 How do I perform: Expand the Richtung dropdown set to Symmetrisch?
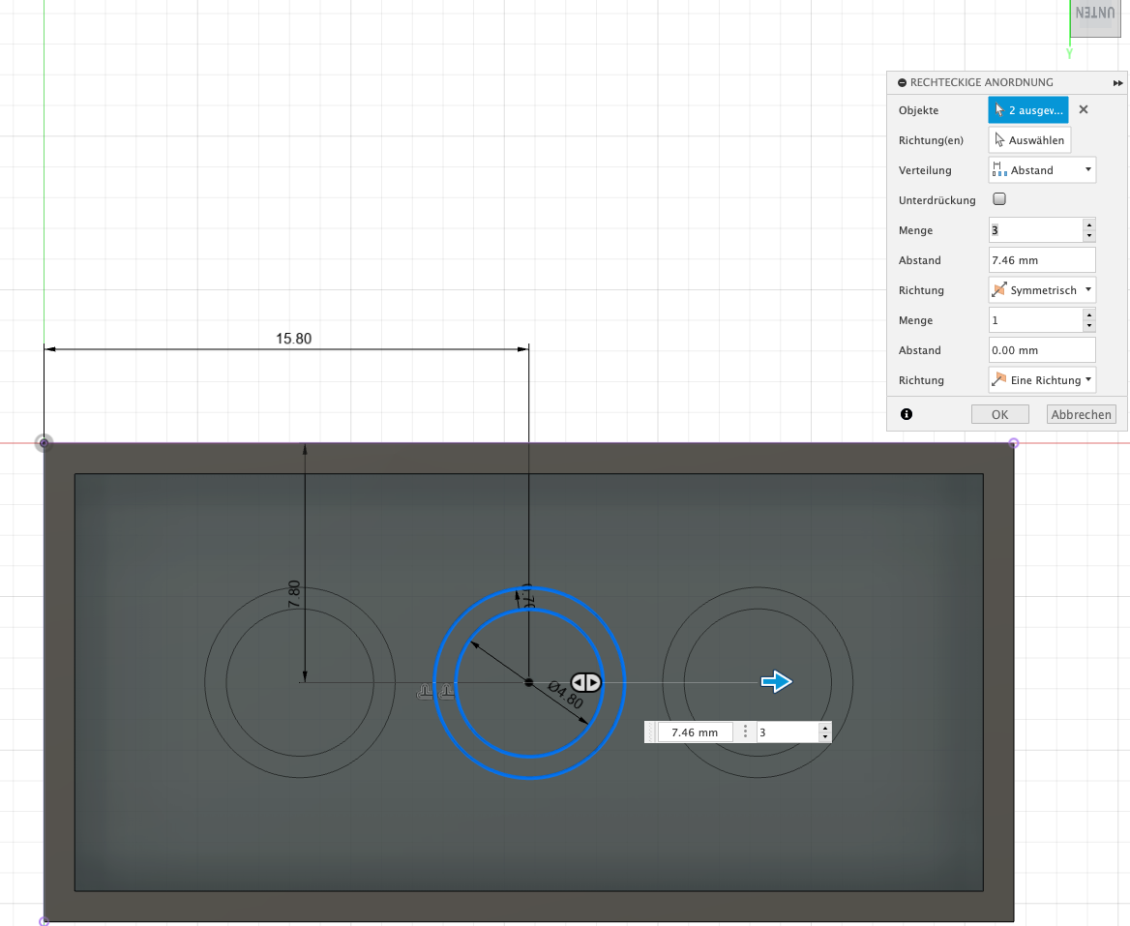click(x=1042, y=290)
